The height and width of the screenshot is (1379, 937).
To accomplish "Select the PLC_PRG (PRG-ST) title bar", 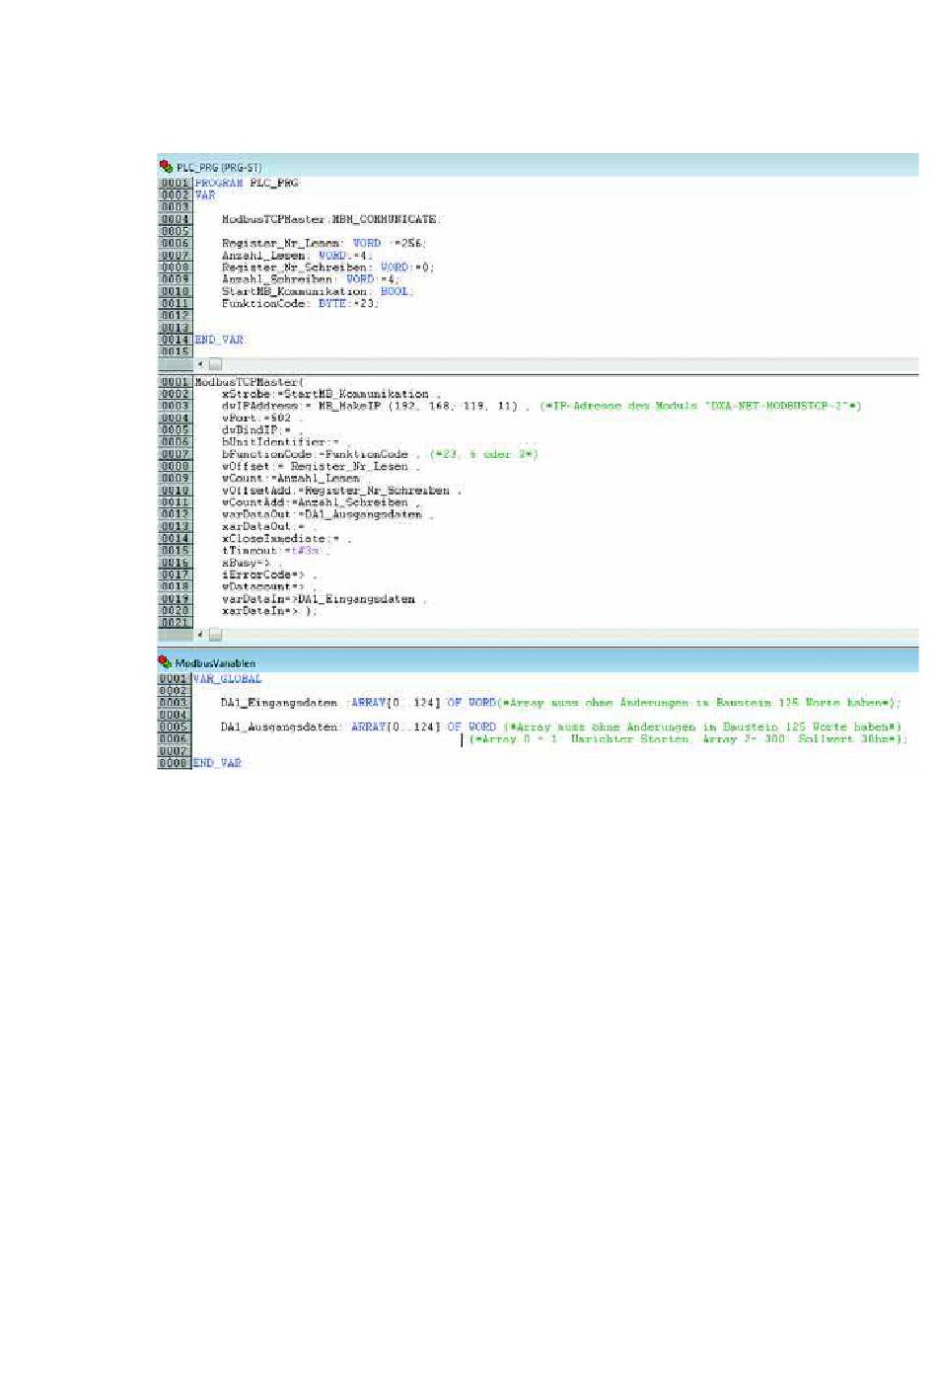I will click(x=538, y=167).
